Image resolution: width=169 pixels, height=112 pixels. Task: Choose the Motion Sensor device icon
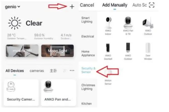pyautogui.click(x=108, y=72)
